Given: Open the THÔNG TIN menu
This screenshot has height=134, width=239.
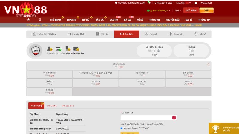Looking at the screenshot, I should (204, 20).
